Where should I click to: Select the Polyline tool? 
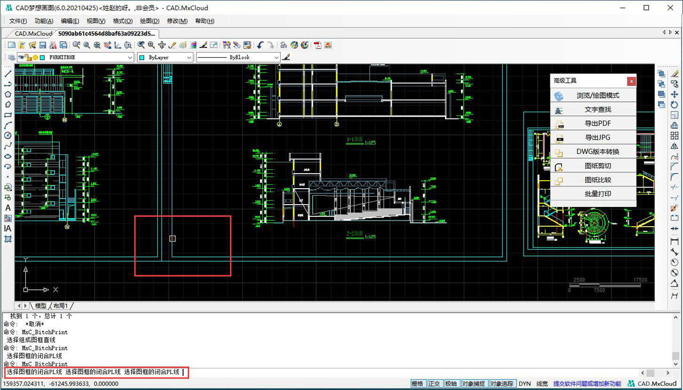click(x=8, y=84)
